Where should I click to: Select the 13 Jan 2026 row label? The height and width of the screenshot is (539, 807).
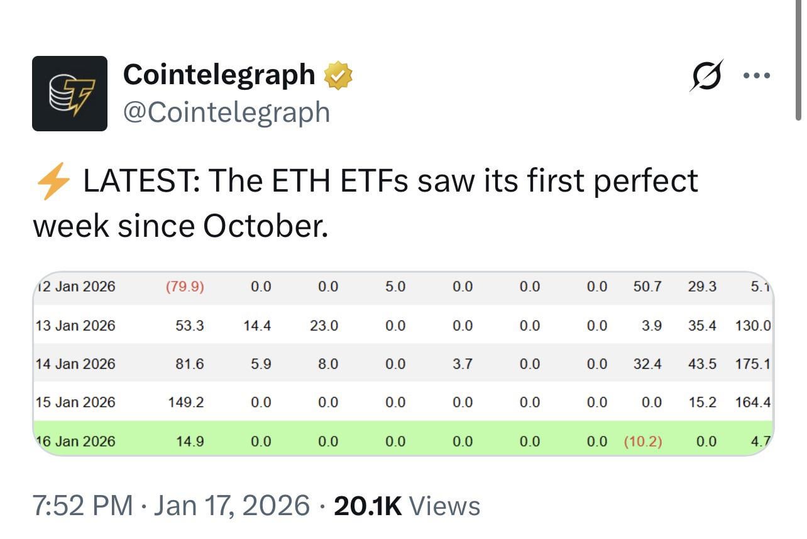[75, 325]
